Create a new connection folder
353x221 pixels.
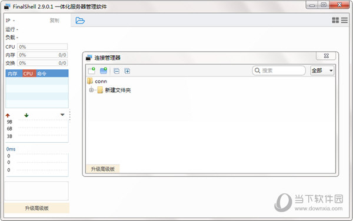coord(104,71)
